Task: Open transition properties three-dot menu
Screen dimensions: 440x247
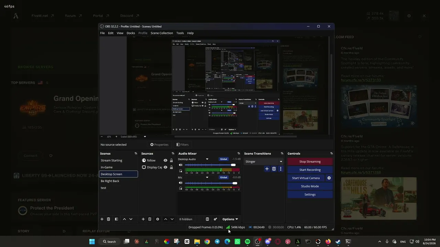Action: [280, 169]
